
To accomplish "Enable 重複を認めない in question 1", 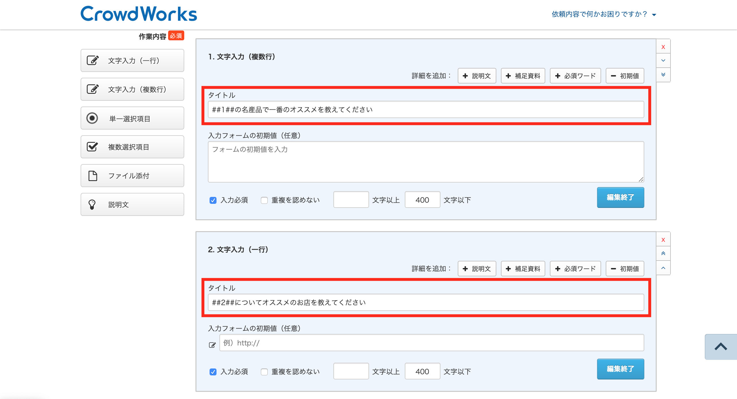I will 264,200.
